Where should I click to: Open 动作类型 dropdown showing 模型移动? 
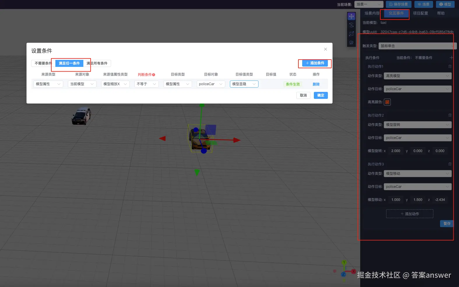point(418,174)
